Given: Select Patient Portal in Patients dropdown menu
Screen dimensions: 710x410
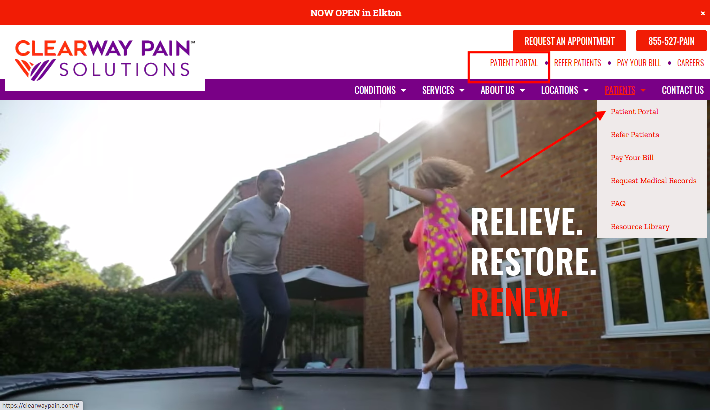Looking at the screenshot, I should click(634, 112).
